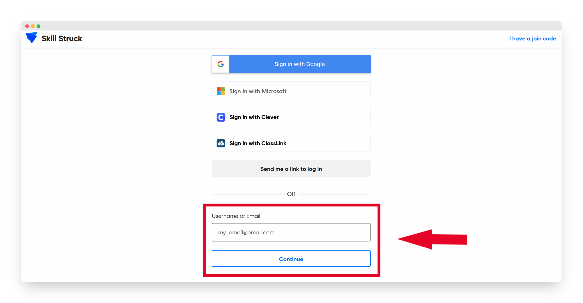Select Sign in with Microsoft

(x=291, y=91)
